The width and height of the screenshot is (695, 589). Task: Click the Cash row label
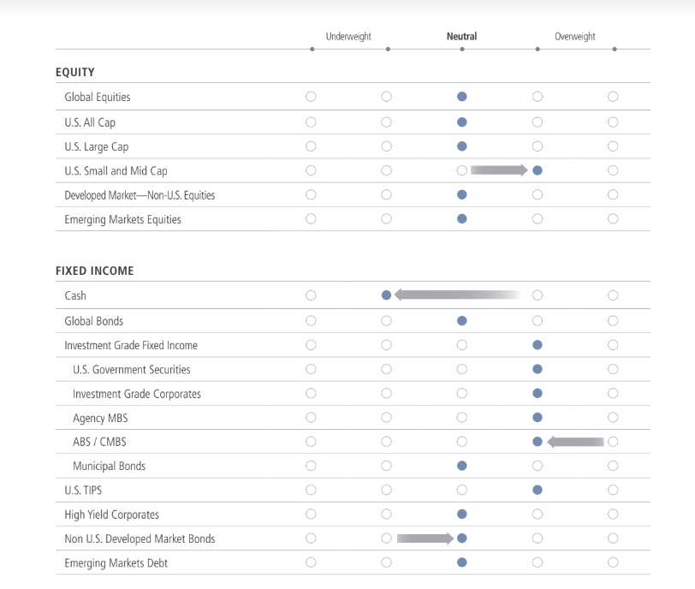75,295
